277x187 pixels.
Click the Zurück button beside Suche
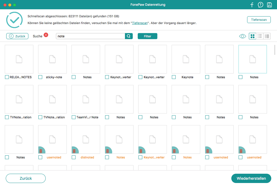pyautogui.click(x=17, y=36)
